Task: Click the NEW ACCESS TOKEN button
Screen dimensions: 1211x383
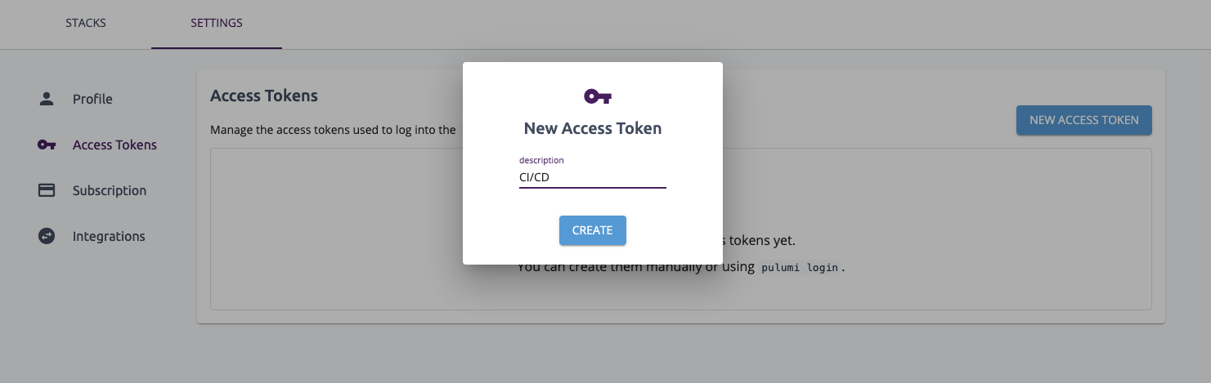Action: click(1084, 120)
